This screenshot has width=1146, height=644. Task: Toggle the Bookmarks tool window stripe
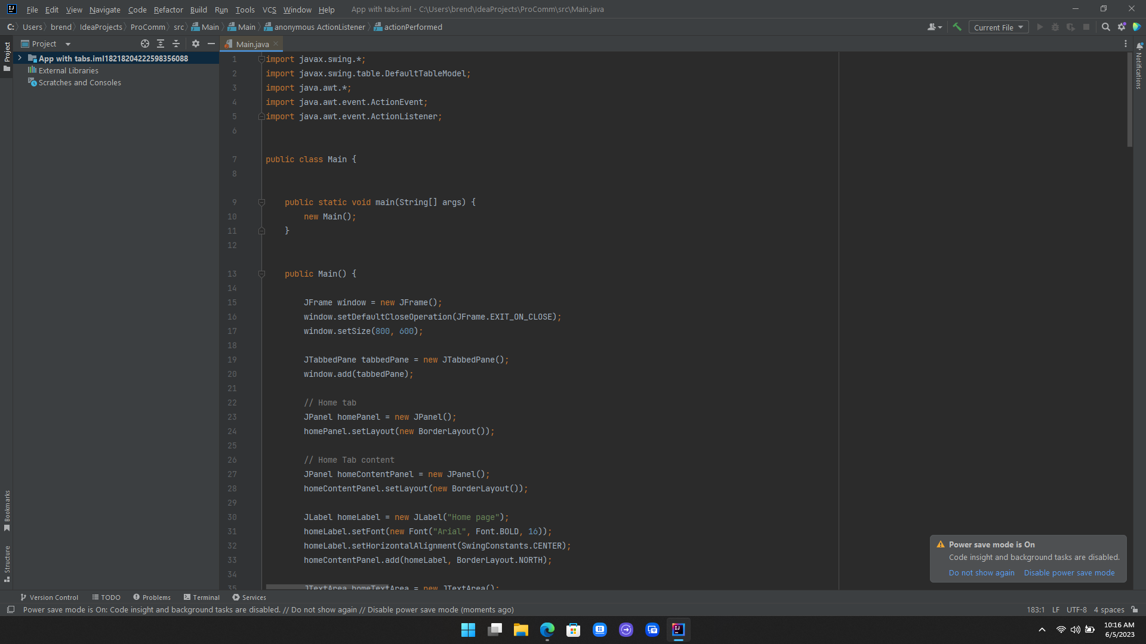click(7, 510)
